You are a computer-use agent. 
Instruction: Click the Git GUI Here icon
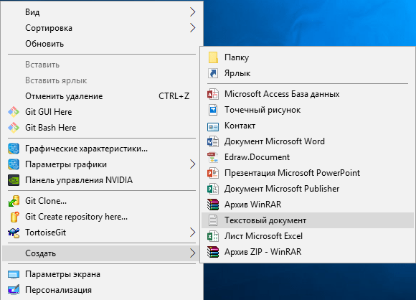tap(14, 112)
